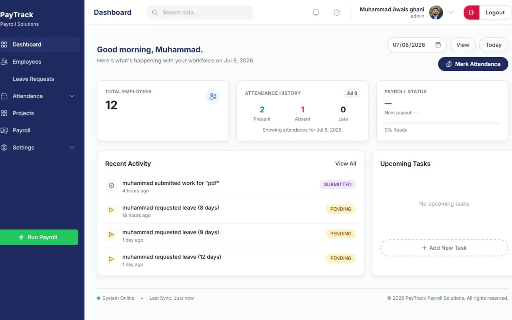This screenshot has width=512, height=320.
Task: Click the search magnifier icon
Action: [x=155, y=12]
